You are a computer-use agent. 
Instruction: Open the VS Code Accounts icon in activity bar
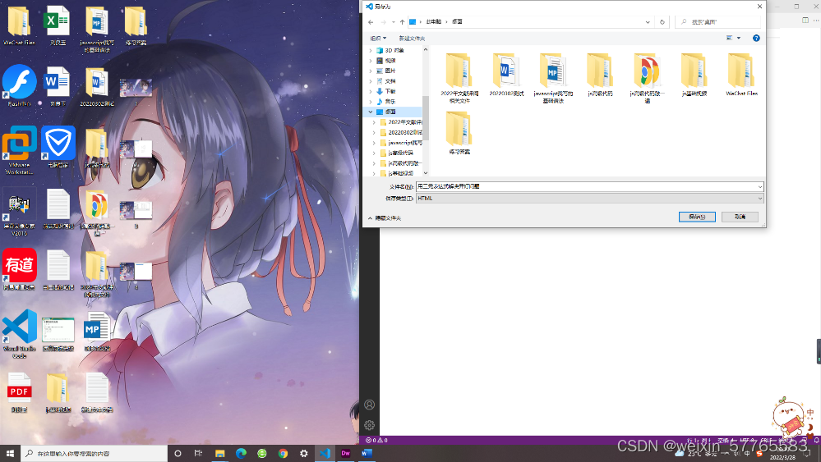[369, 405]
